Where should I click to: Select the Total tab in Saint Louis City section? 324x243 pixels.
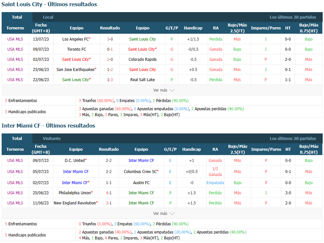(17, 17)
